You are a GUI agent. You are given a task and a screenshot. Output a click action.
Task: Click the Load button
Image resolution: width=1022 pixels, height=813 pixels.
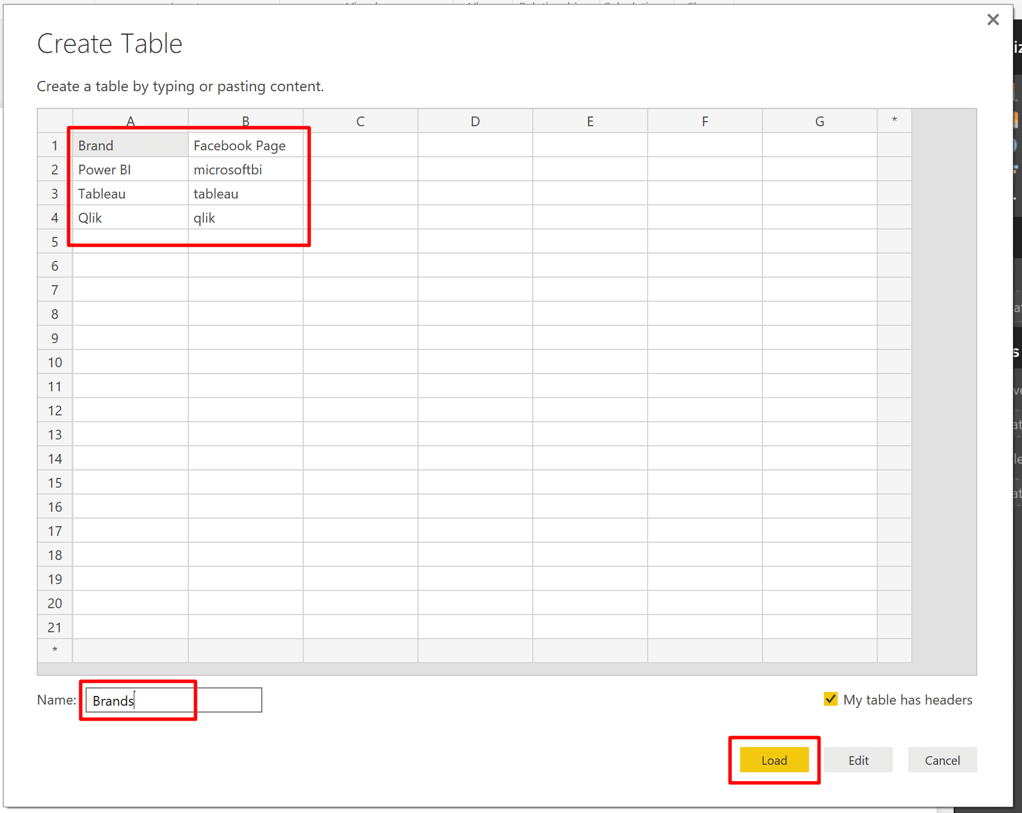[x=774, y=760]
